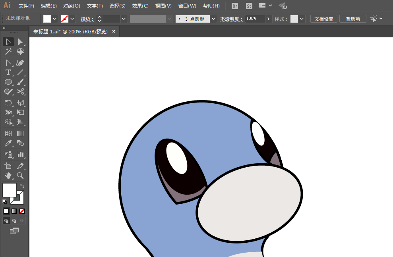Select the Shaper tool
The image size is (393, 257).
pyautogui.click(x=8, y=92)
